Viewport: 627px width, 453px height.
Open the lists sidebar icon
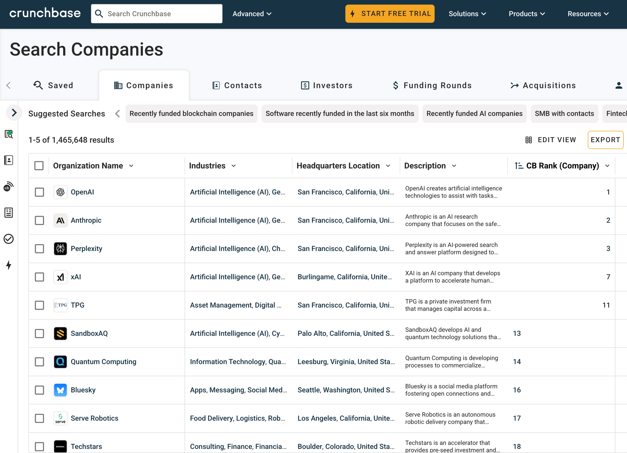point(9,213)
